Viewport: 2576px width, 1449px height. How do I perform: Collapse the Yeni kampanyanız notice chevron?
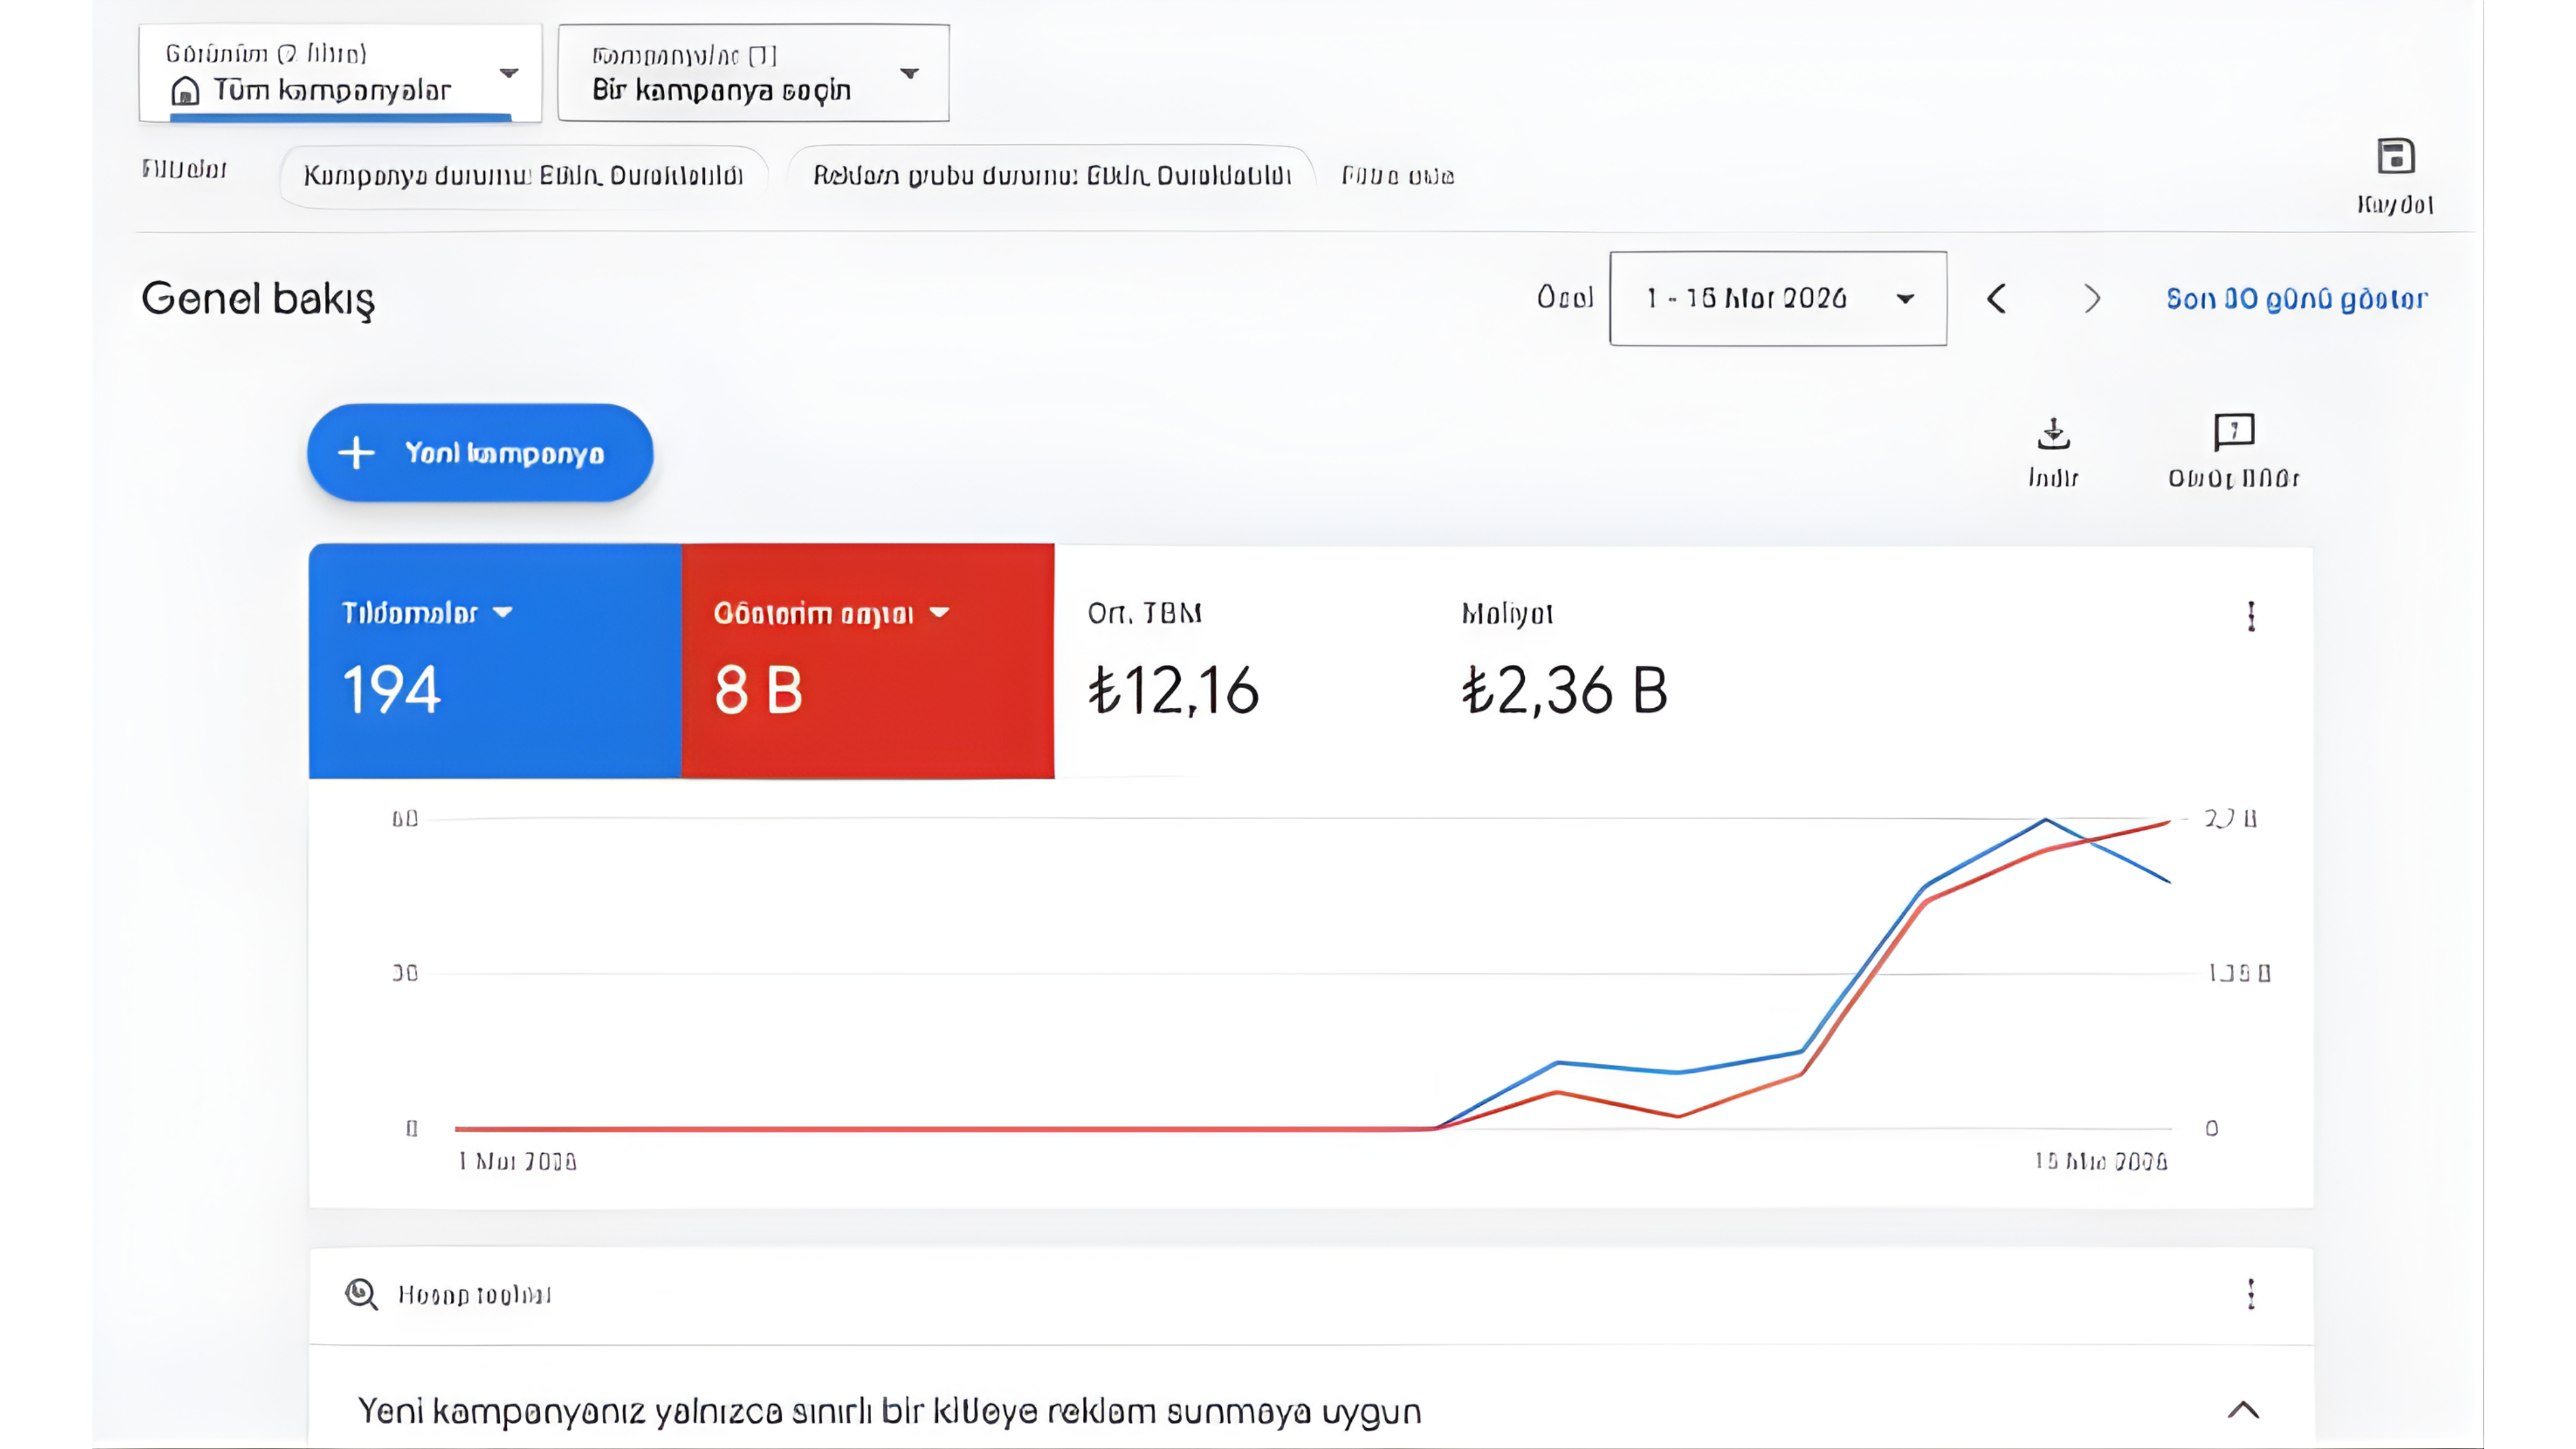pos(2243,1410)
